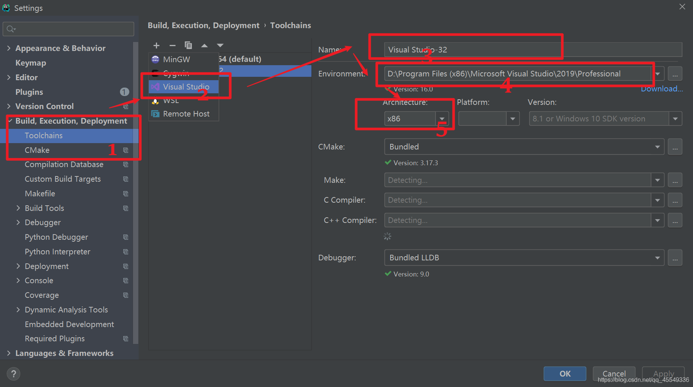Select Visual Studio from toolchain popup

184,87
